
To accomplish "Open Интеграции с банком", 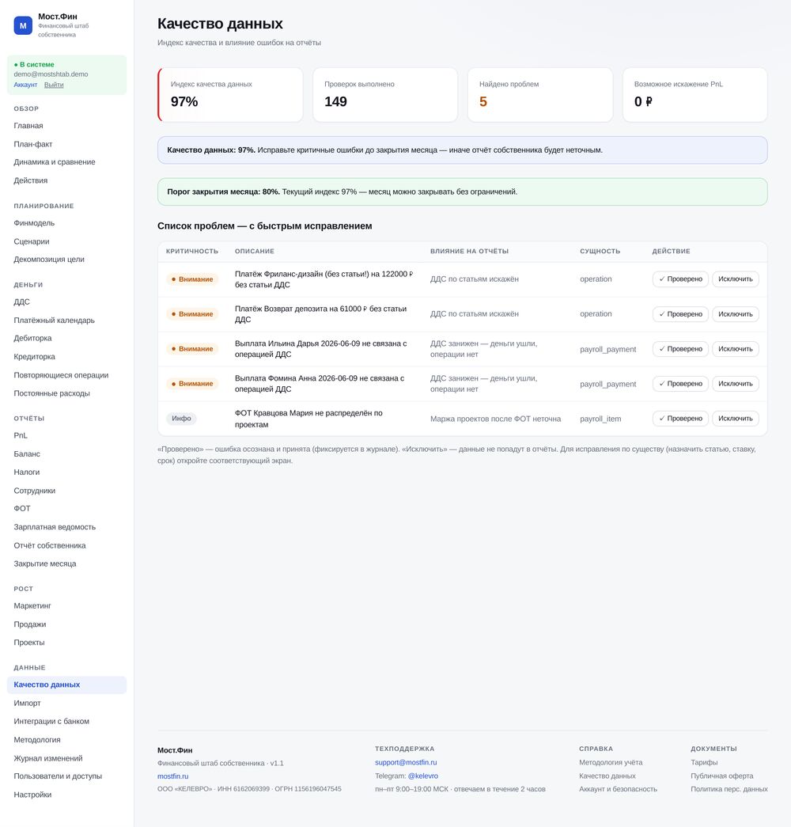I will [x=51, y=722].
